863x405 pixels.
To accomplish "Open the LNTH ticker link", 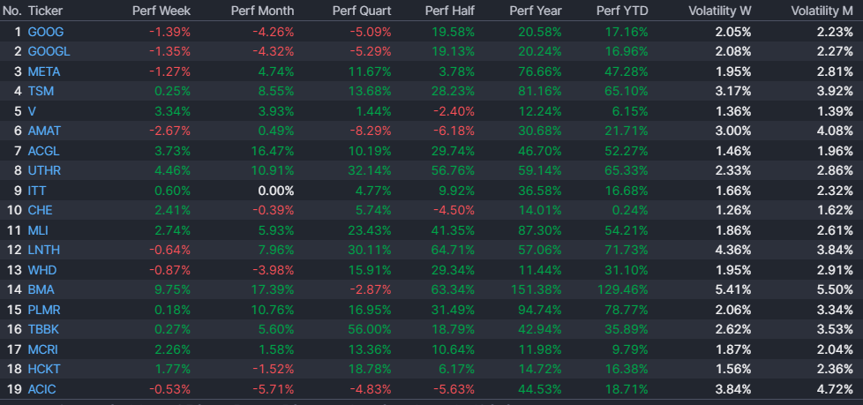I will 43,249.
